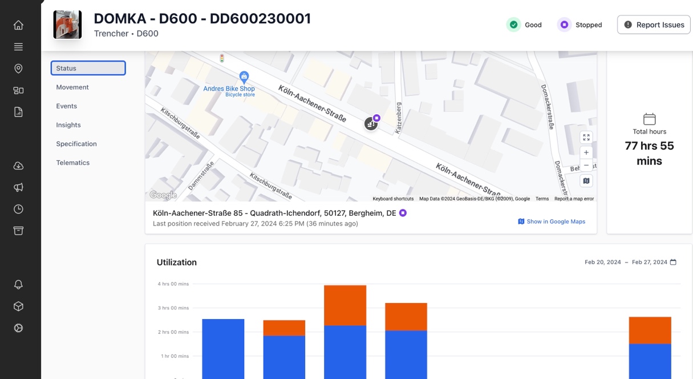Select the Telematics tab
This screenshot has height=379, width=693.
coord(73,163)
